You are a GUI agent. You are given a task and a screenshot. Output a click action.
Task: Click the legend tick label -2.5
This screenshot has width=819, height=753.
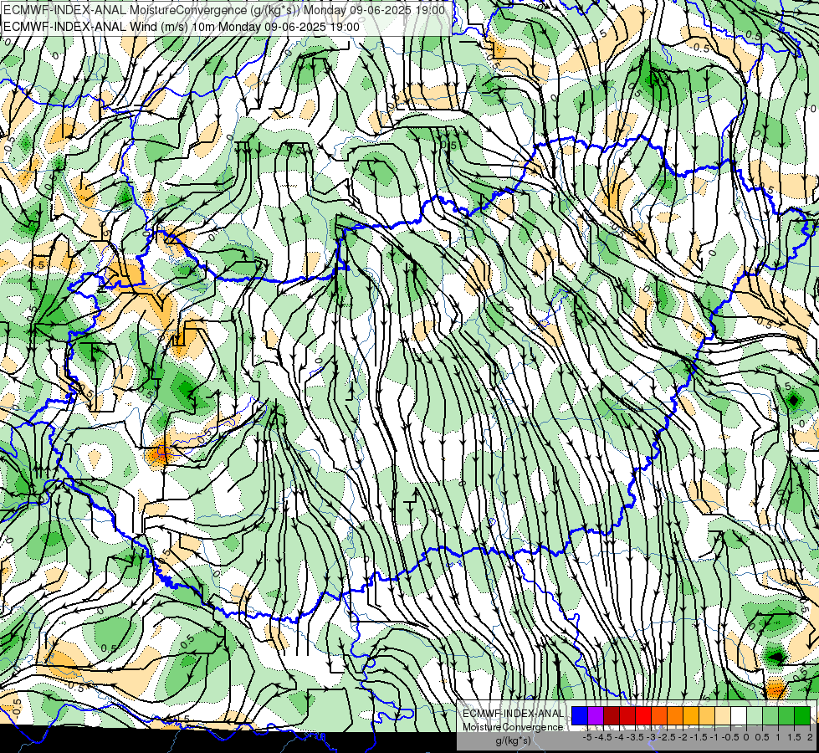pos(667,737)
